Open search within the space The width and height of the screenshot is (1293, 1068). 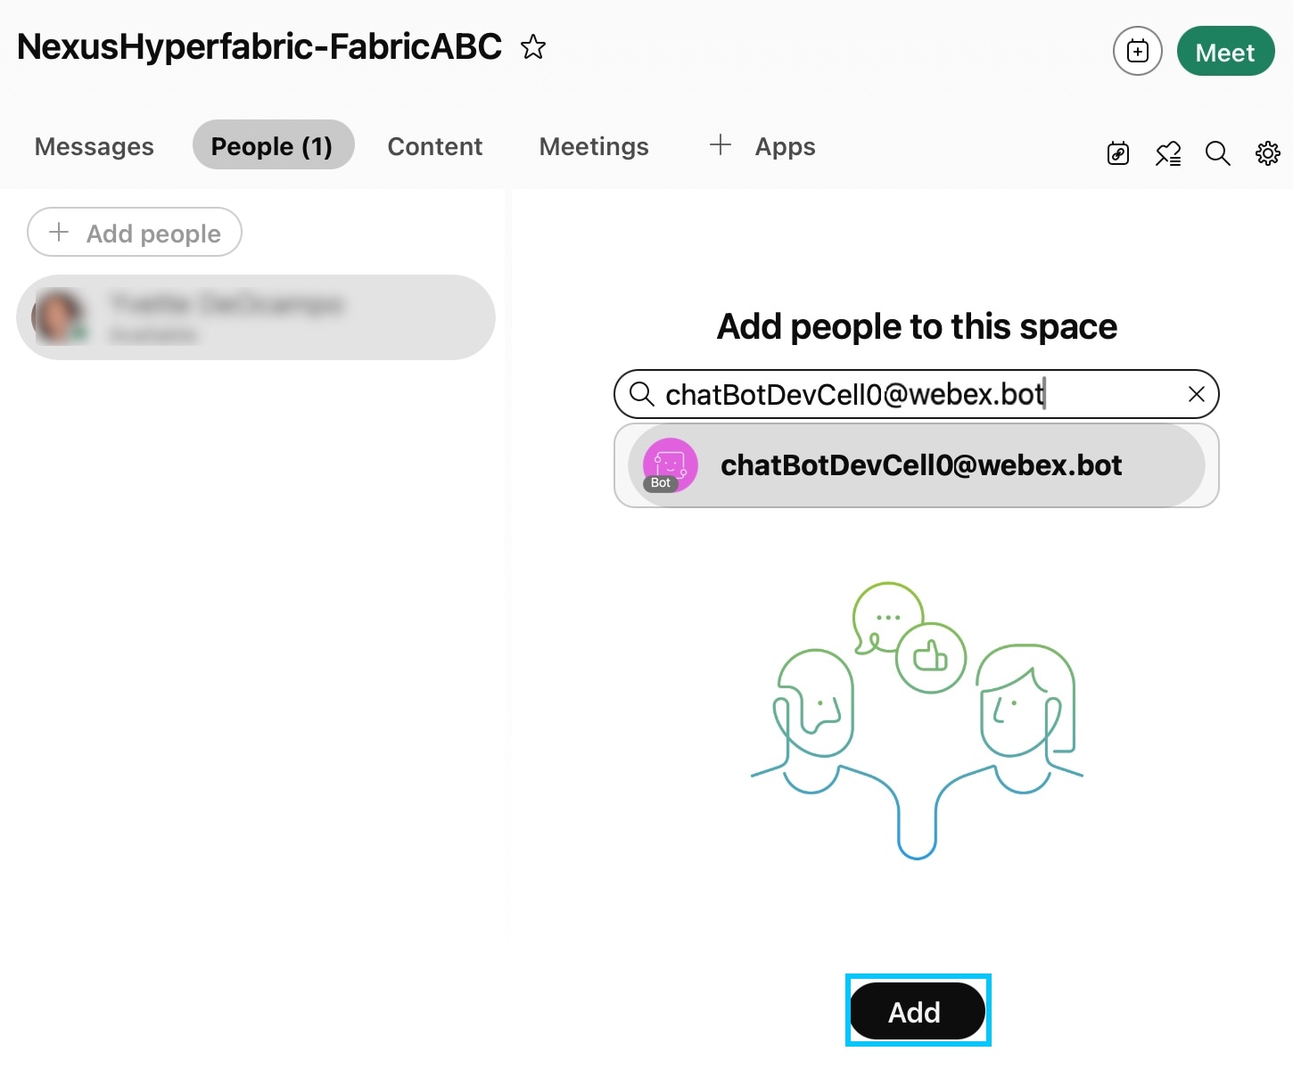pyautogui.click(x=1217, y=153)
